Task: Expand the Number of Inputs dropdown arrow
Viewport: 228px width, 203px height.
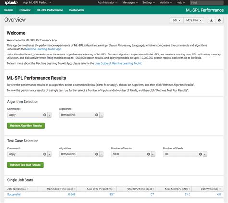Action: [x=153, y=154]
